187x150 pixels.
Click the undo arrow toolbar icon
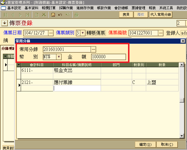[60, 15]
